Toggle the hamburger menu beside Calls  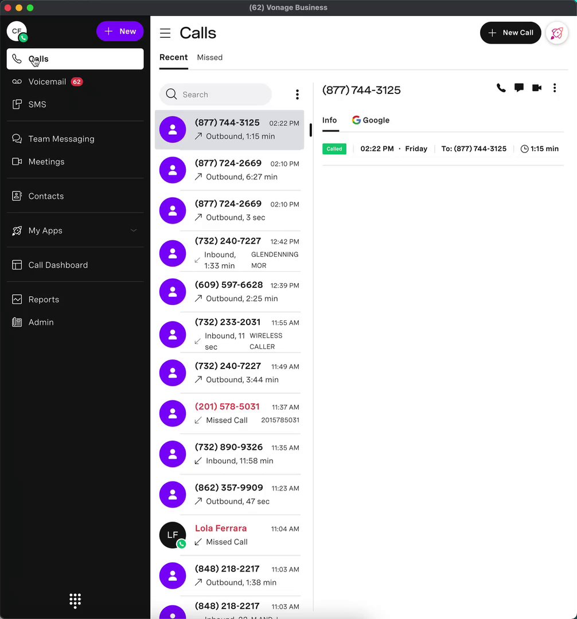click(165, 33)
